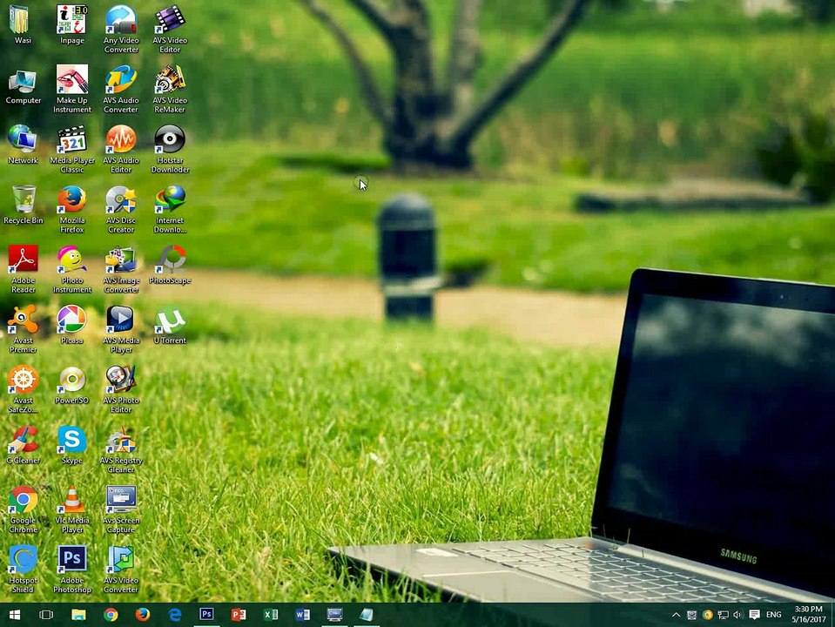The width and height of the screenshot is (835, 627).
Task: Open the volume control in tray
Action: coord(737,615)
